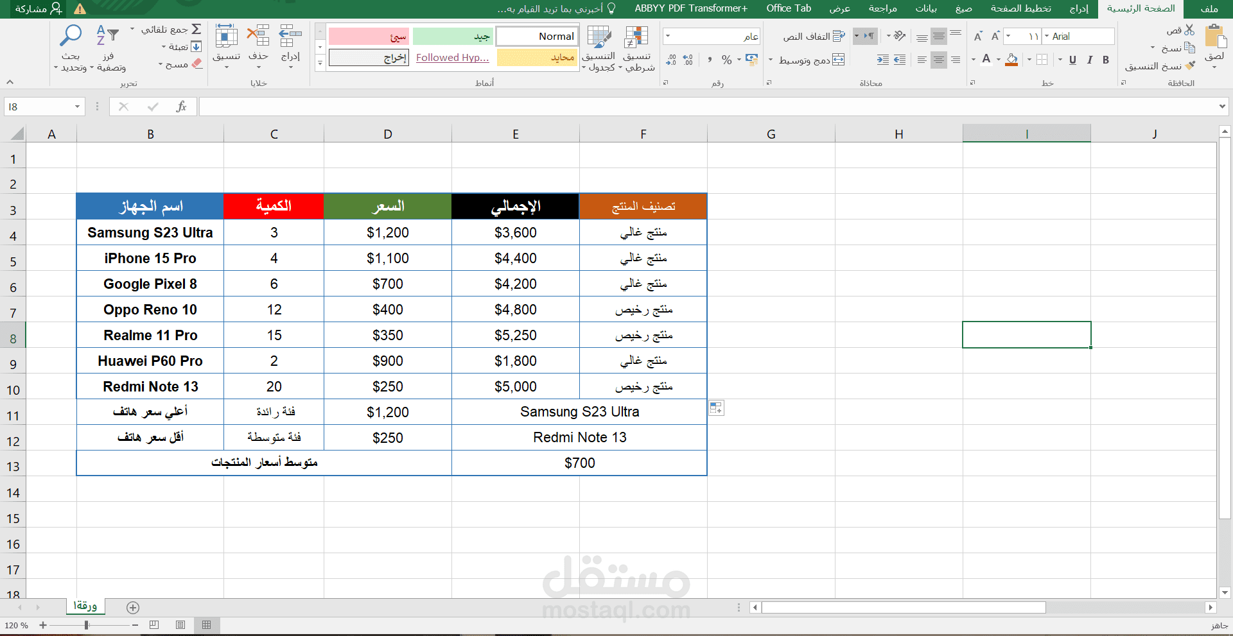Expand the cell styles gallery More arrow
Screen dimensions: 1233x636
pyautogui.click(x=320, y=62)
